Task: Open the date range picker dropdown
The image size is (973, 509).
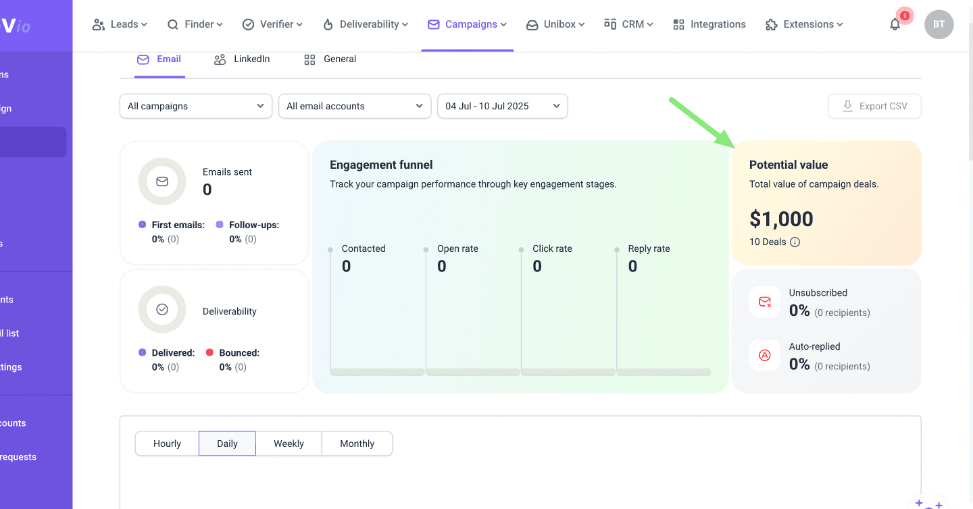Action: pos(503,106)
